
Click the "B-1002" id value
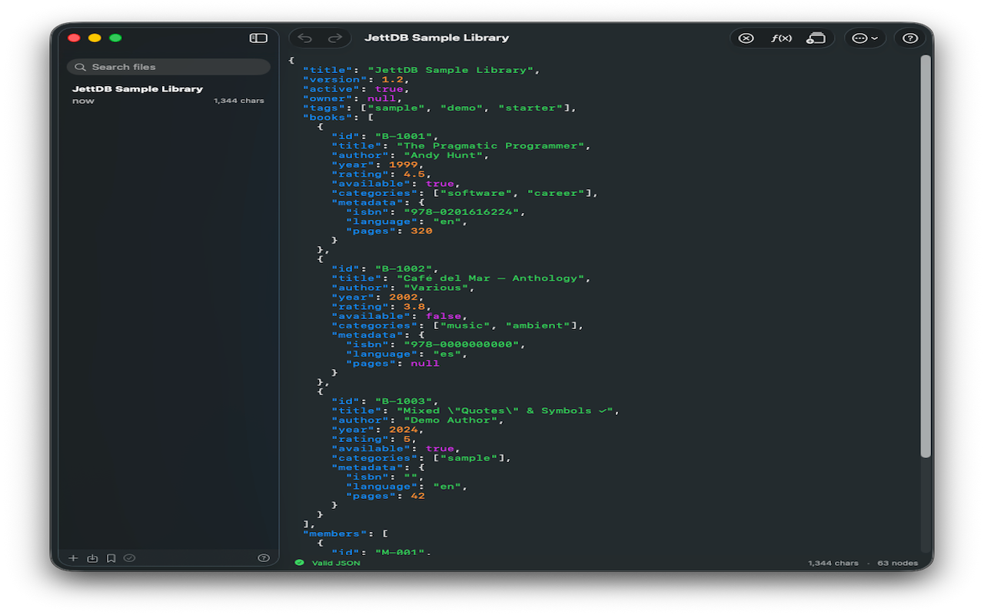click(404, 268)
